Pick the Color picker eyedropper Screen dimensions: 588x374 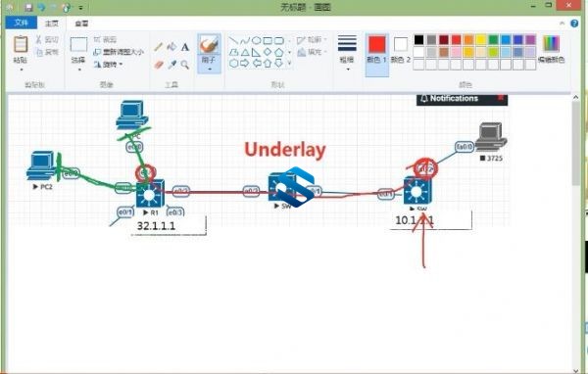point(171,65)
